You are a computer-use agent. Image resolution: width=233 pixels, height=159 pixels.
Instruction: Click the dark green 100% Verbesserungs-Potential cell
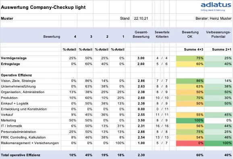click(x=218, y=143)
